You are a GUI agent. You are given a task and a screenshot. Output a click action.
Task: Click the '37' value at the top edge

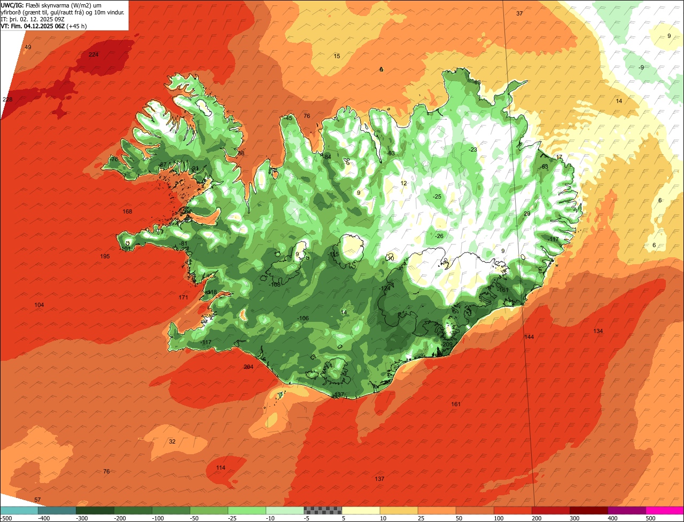point(519,13)
